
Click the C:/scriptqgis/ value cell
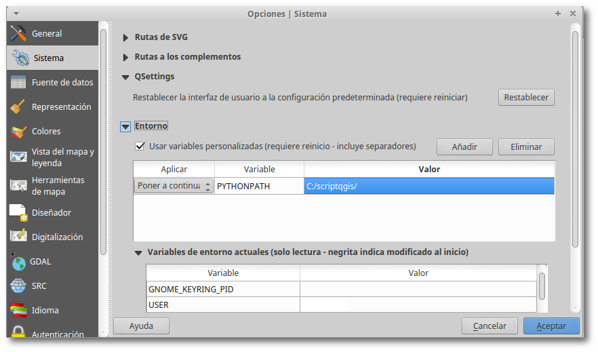coord(428,186)
